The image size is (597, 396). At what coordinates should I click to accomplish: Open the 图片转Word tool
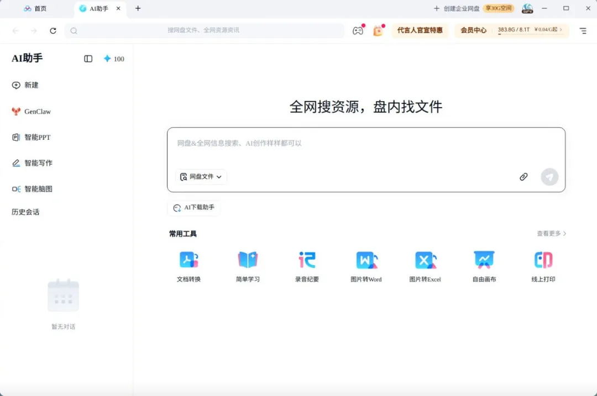point(366,266)
